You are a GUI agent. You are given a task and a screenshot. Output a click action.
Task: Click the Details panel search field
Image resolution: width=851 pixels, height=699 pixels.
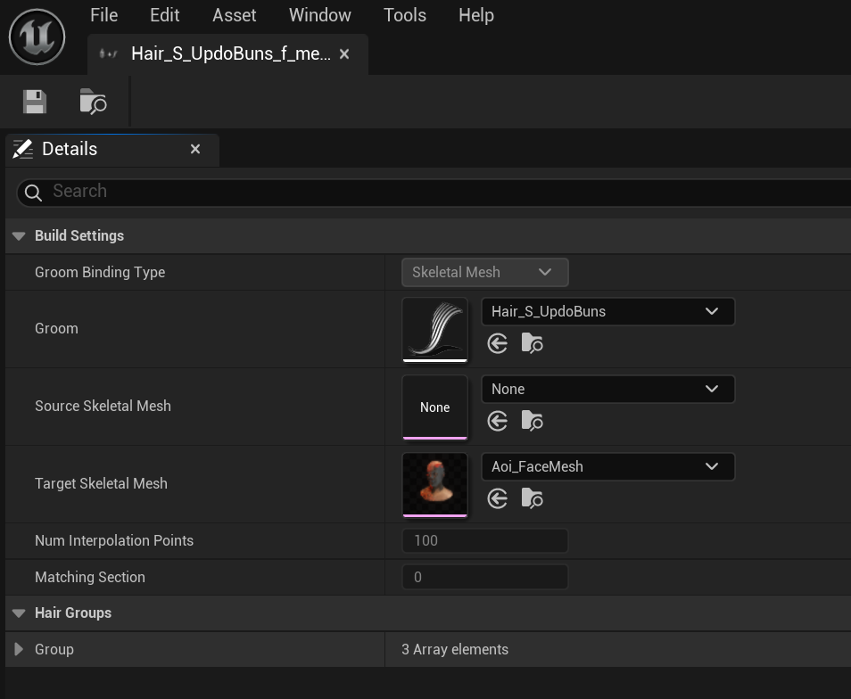point(434,192)
